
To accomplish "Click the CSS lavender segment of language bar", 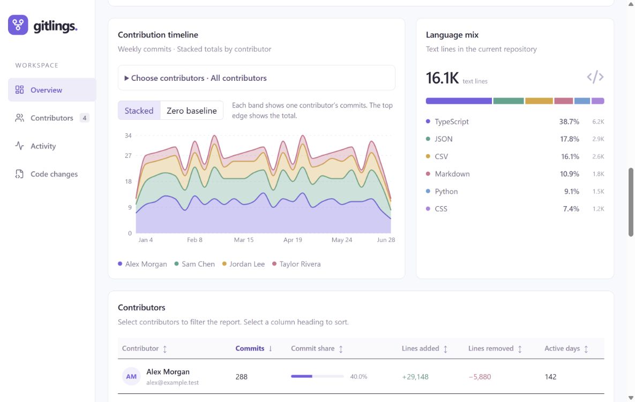I will 597,101.
